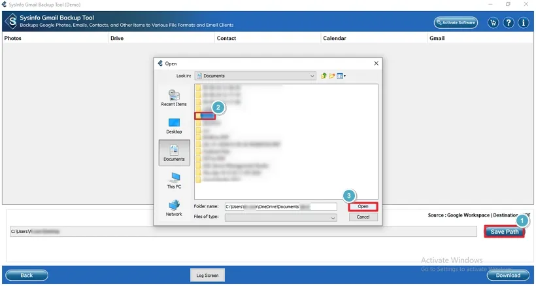Select Recent Items in the sidebar

click(174, 98)
